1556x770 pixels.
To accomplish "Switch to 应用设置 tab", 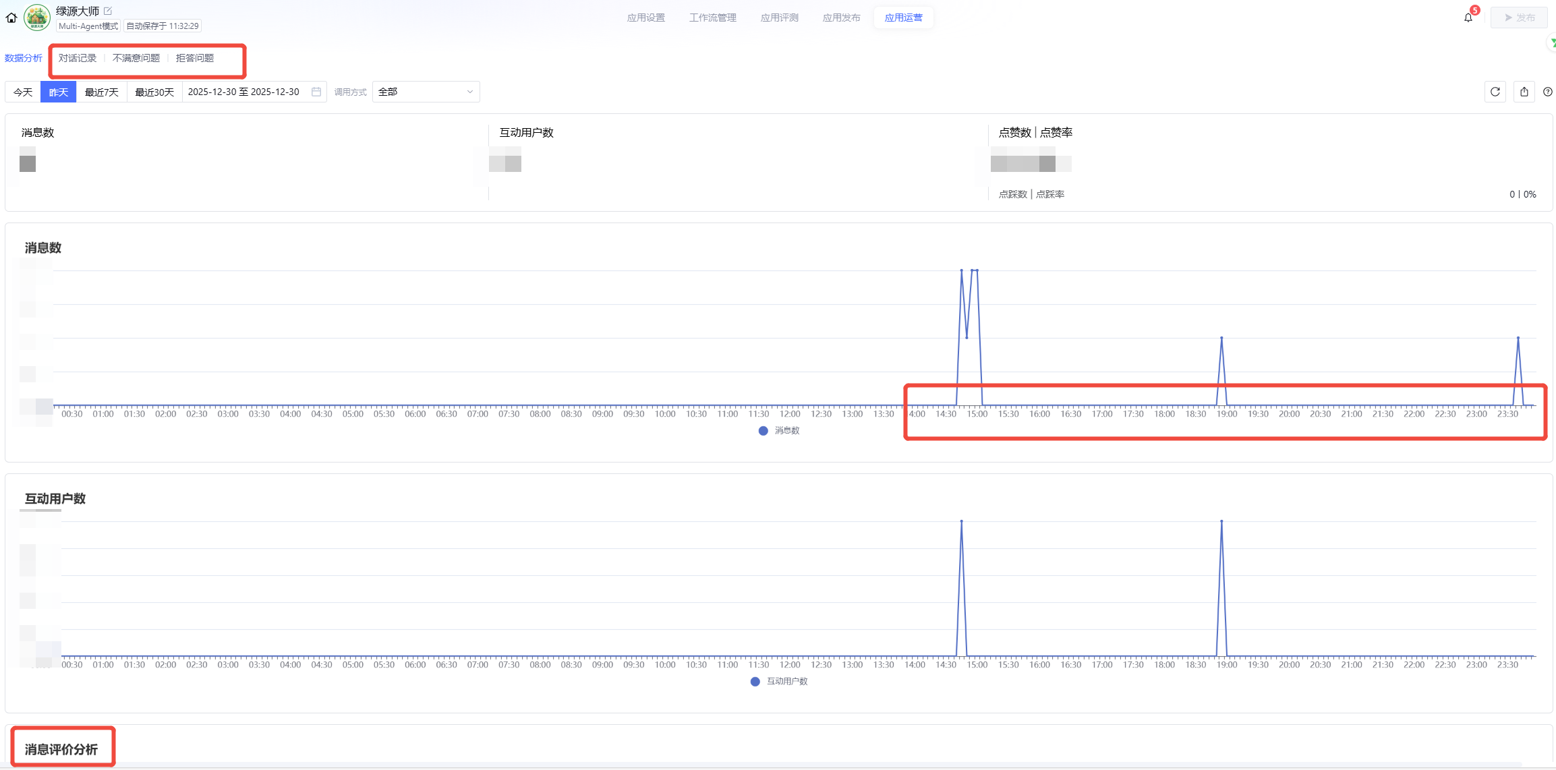I will [x=645, y=18].
